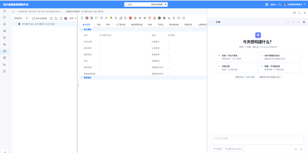
Task: Switch to the 关系 tab
Action: point(99,25)
